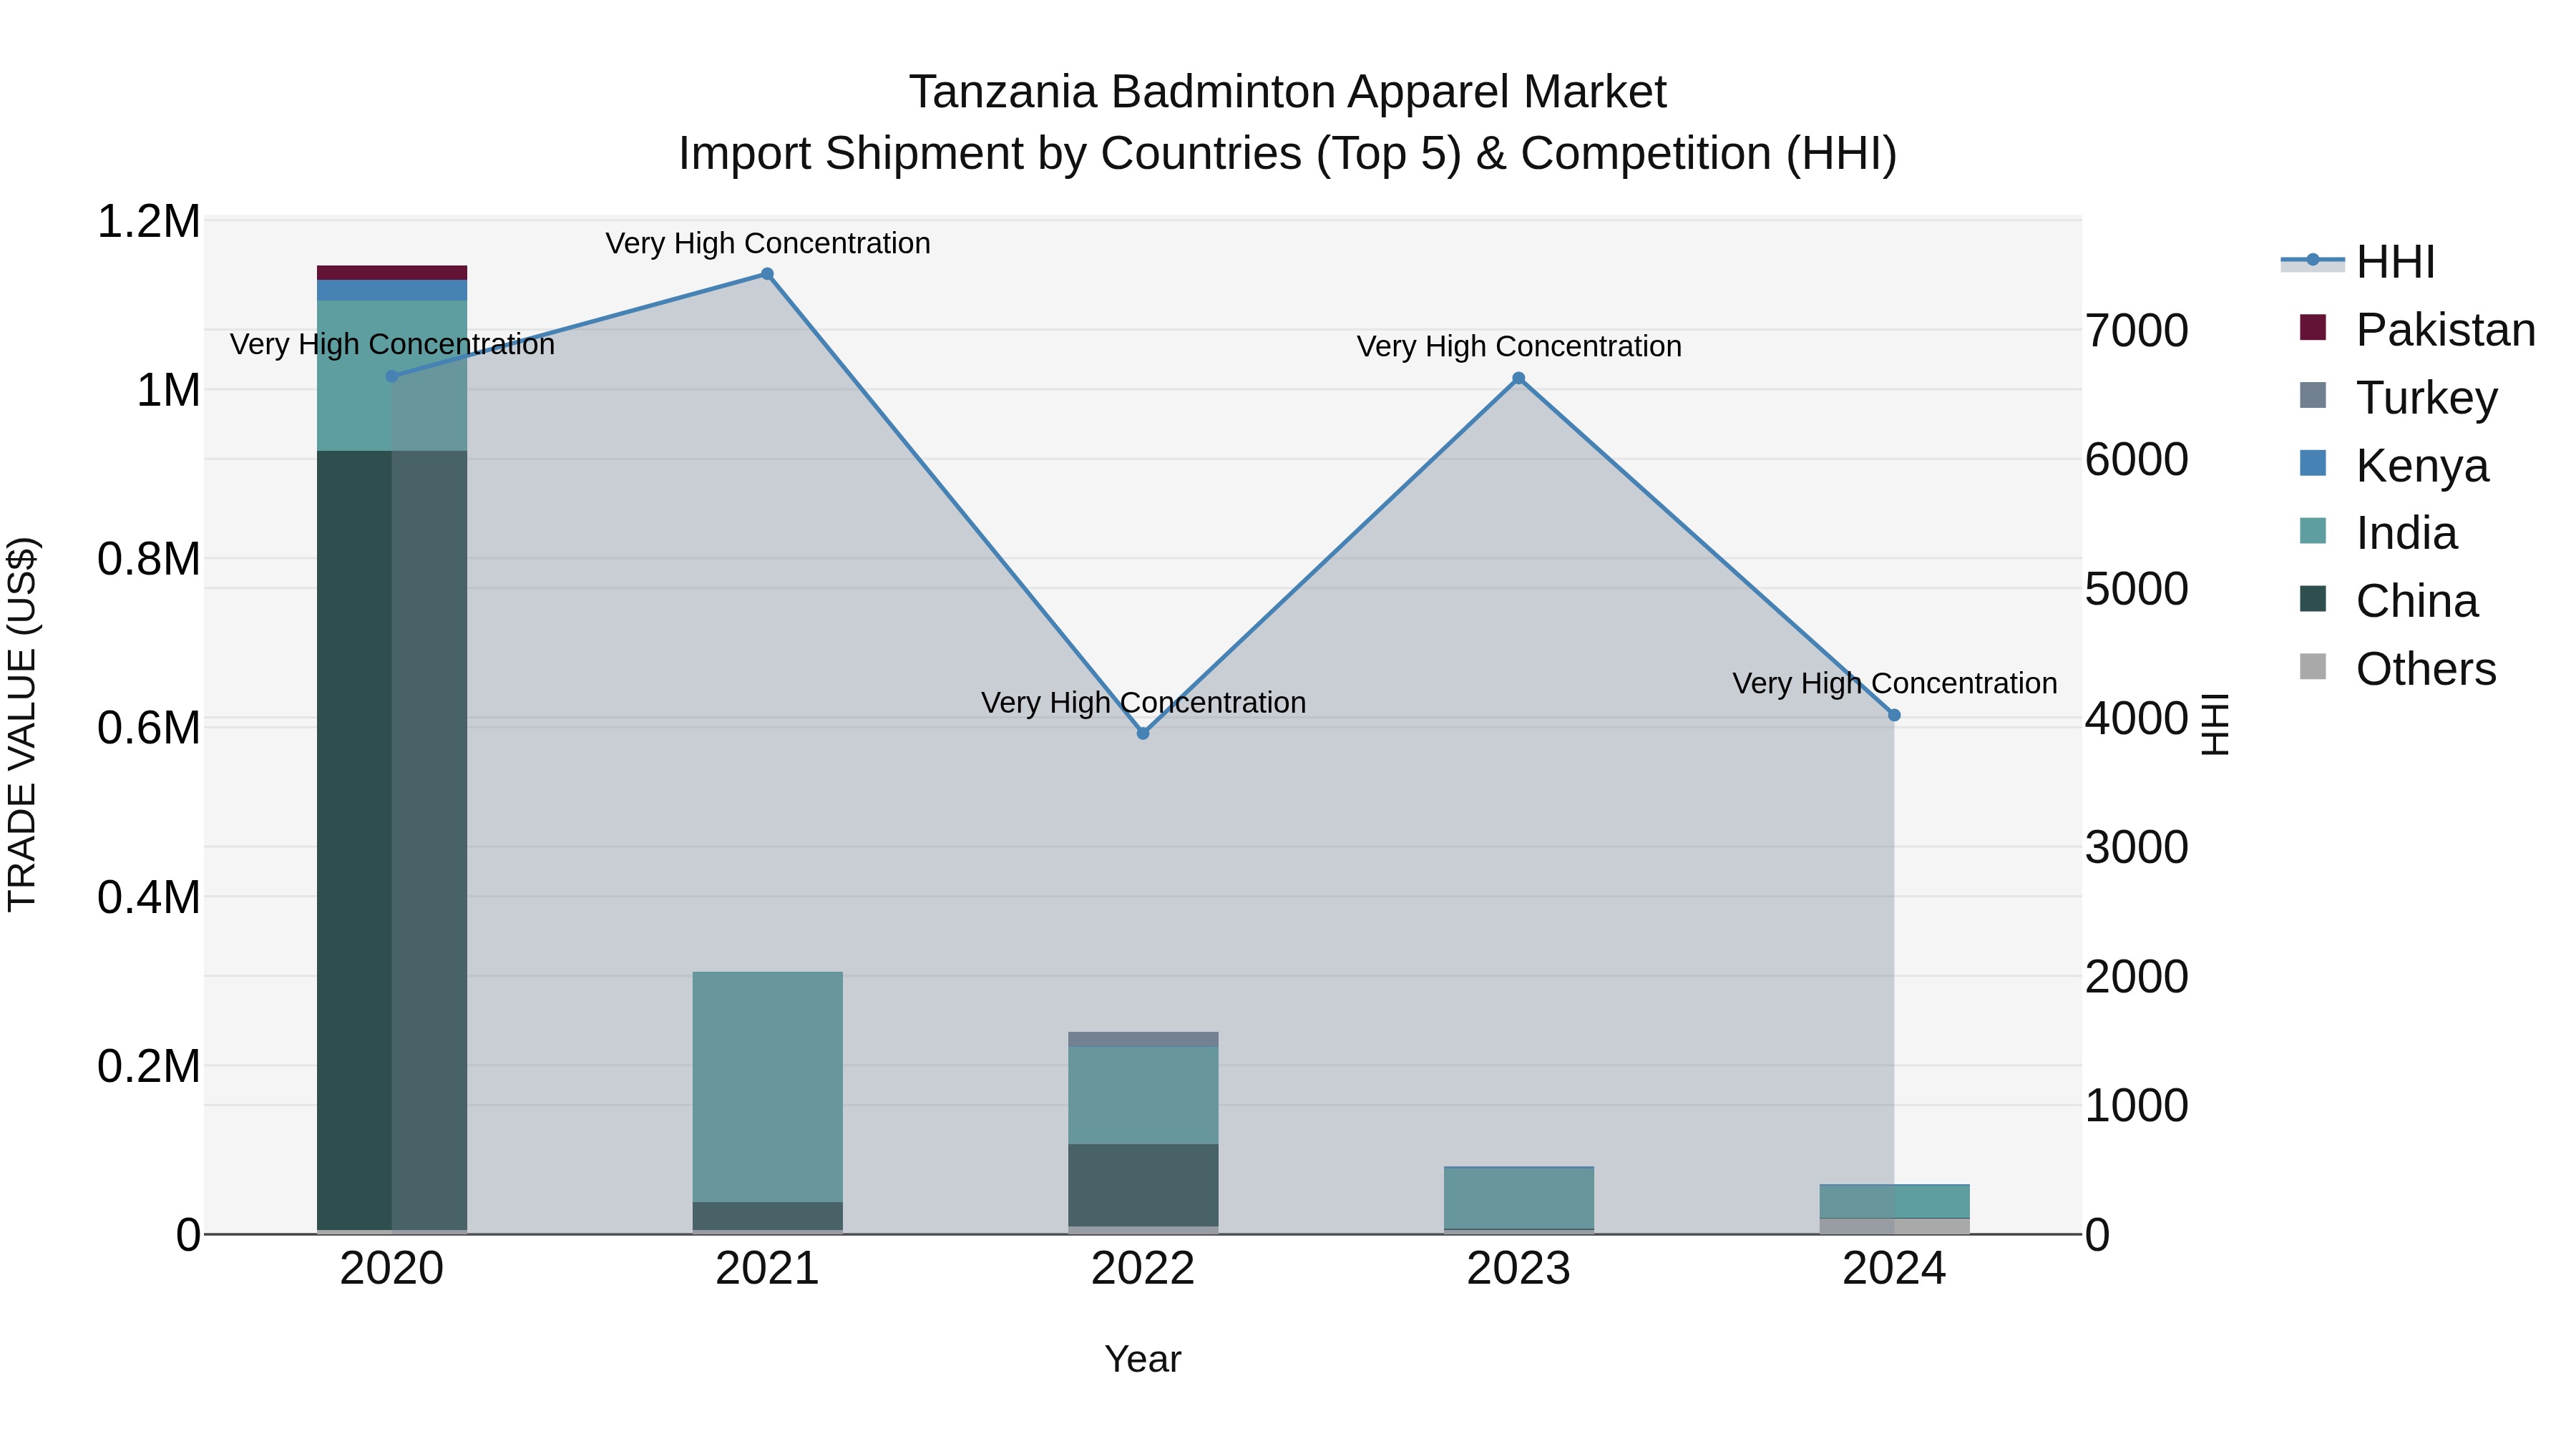Click the 3000 right axis tick

pos(2137,848)
